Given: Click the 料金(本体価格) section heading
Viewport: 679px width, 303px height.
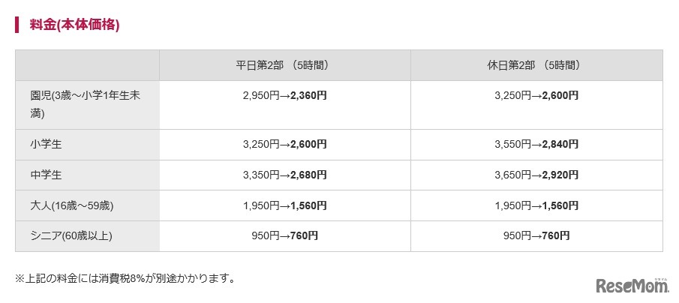Looking at the screenshot, I should point(74,25).
